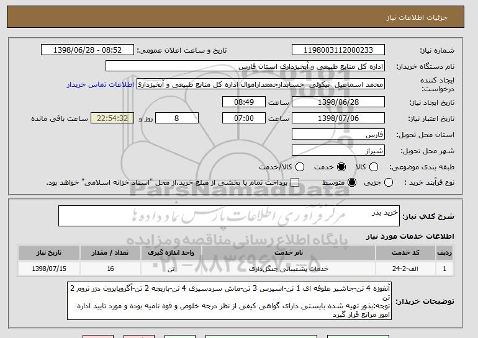Click the general description box خرید بذر

tap(229, 216)
